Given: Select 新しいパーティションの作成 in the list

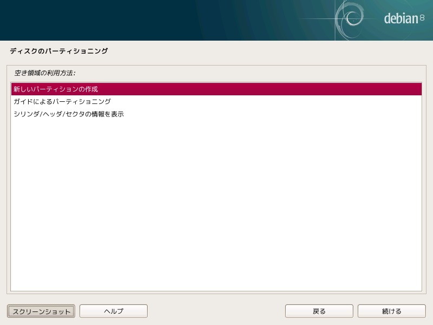Looking at the screenshot, I should [x=216, y=89].
